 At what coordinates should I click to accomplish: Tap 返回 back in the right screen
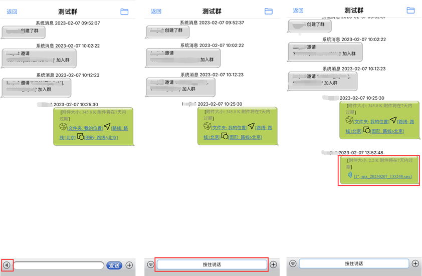pos(298,10)
